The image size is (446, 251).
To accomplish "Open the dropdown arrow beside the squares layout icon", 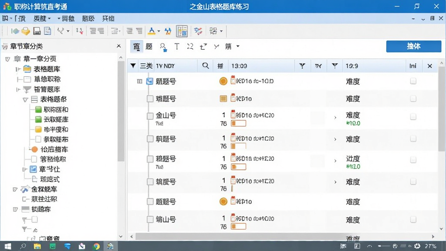I will [x=221, y=31].
